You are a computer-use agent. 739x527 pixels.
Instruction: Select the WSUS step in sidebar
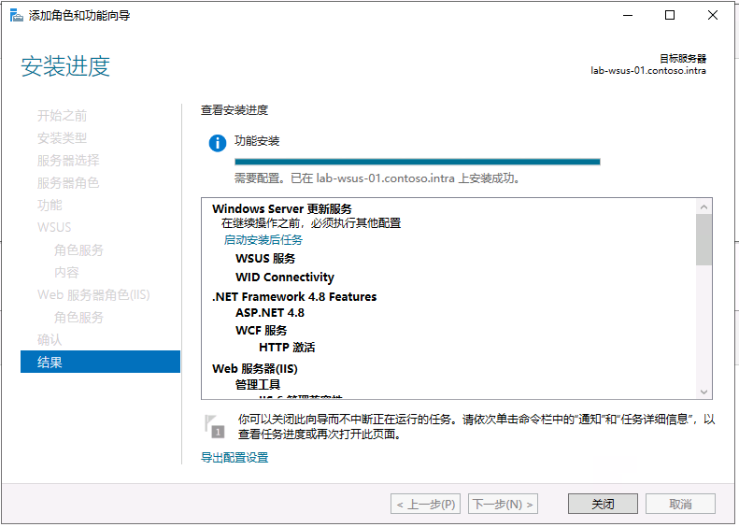(54, 227)
